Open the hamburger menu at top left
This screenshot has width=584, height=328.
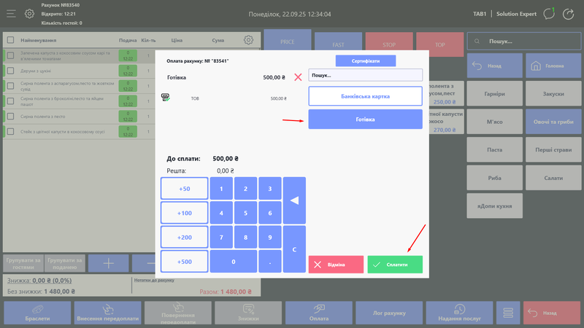(9, 14)
